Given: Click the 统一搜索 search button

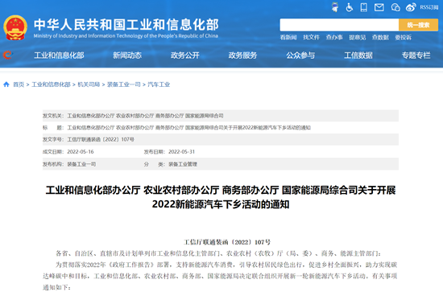Looking at the screenshot, I should coord(418,25).
